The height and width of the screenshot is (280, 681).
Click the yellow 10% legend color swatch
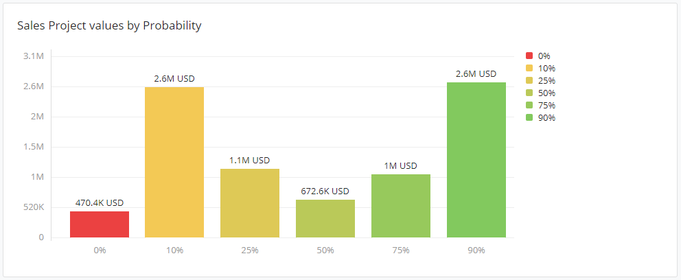[529, 68]
